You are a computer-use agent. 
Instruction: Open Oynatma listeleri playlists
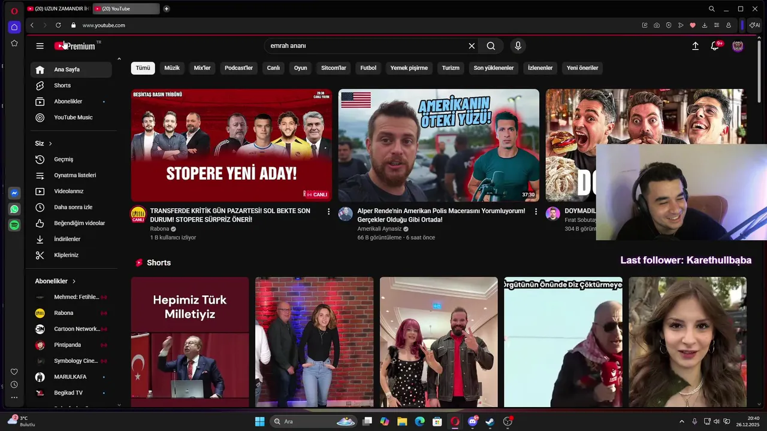point(71,175)
